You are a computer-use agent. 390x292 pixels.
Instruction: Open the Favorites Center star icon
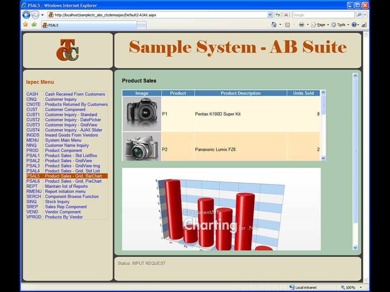coord(25,24)
